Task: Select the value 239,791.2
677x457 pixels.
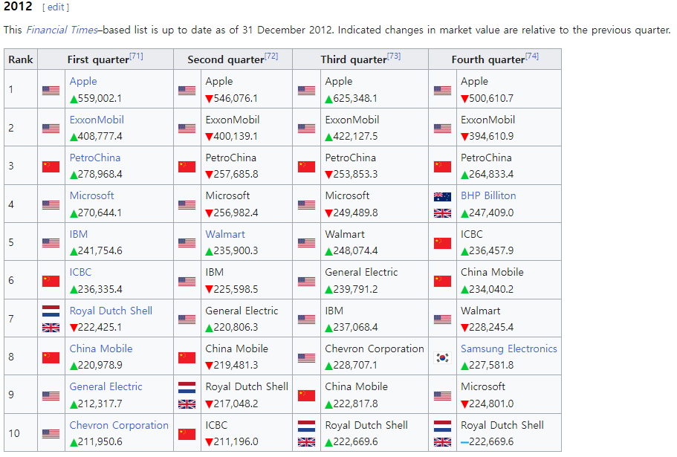Action: (356, 289)
